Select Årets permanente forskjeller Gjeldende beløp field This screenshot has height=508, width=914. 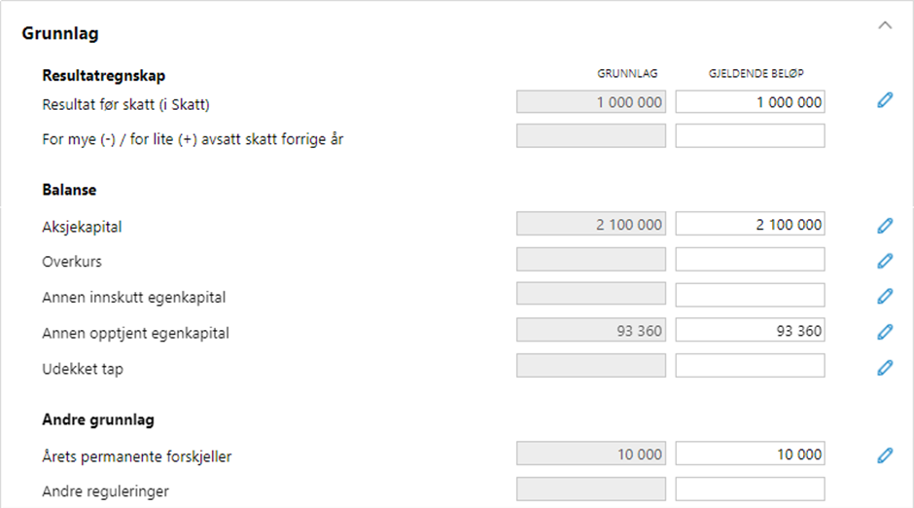[x=751, y=454]
